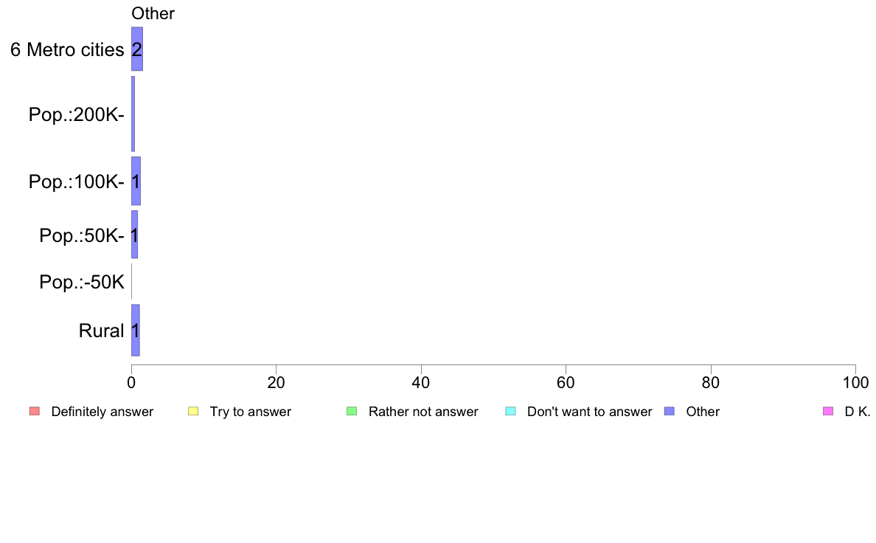Click the 60 axis tick label
This screenshot has width=876, height=543.
coord(566,382)
